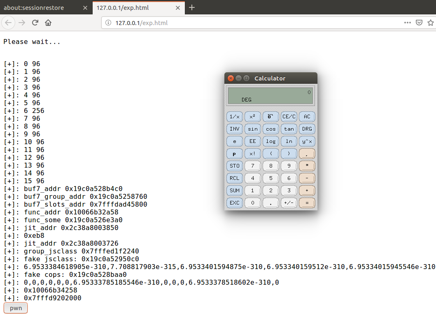Click the browser back arrow
Image resolution: width=436 pixels, height=320 pixels.
tap(8, 23)
